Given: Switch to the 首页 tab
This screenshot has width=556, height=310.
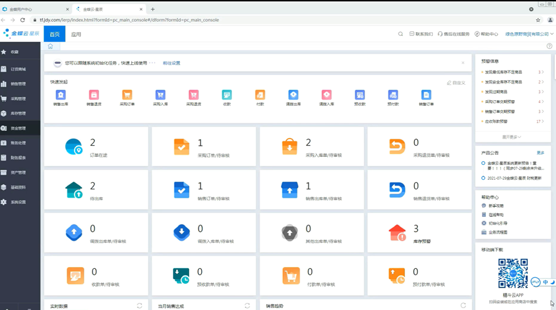Looking at the screenshot, I should (x=55, y=34).
